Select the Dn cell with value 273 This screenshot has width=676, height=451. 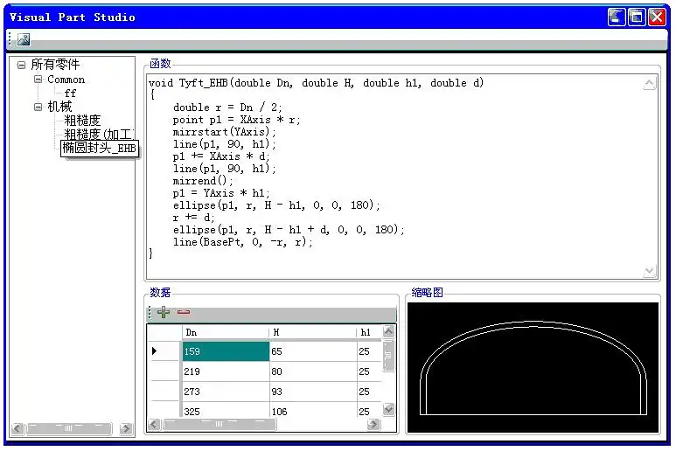coord(226,392)
